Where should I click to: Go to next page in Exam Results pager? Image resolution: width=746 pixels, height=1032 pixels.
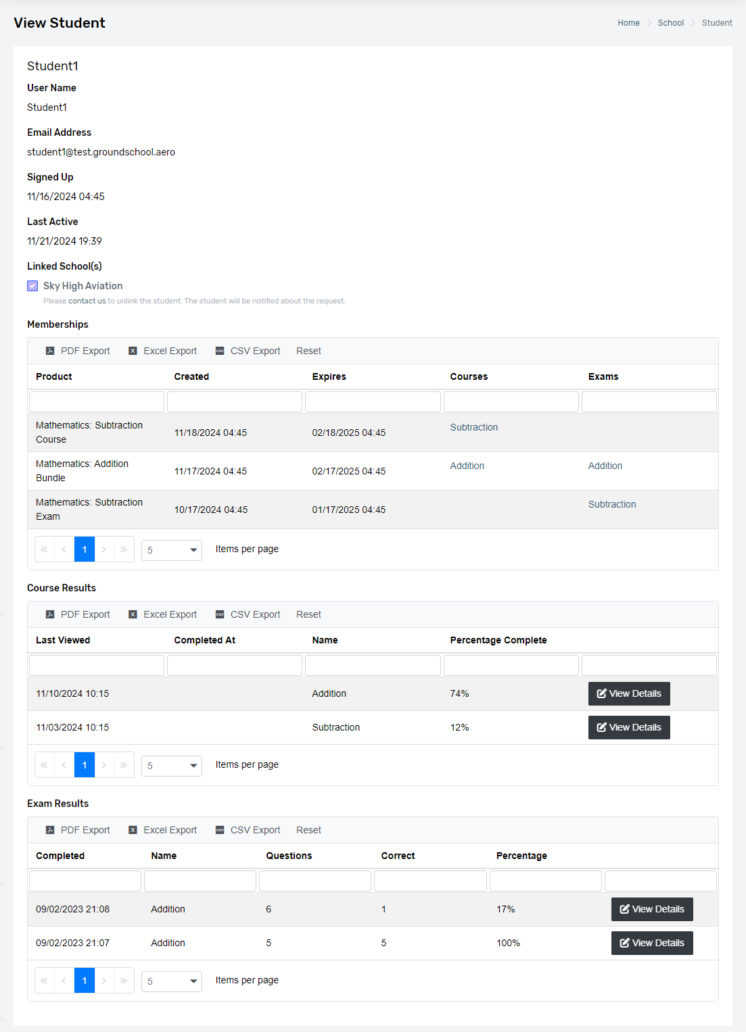click(x=104, y=981)
